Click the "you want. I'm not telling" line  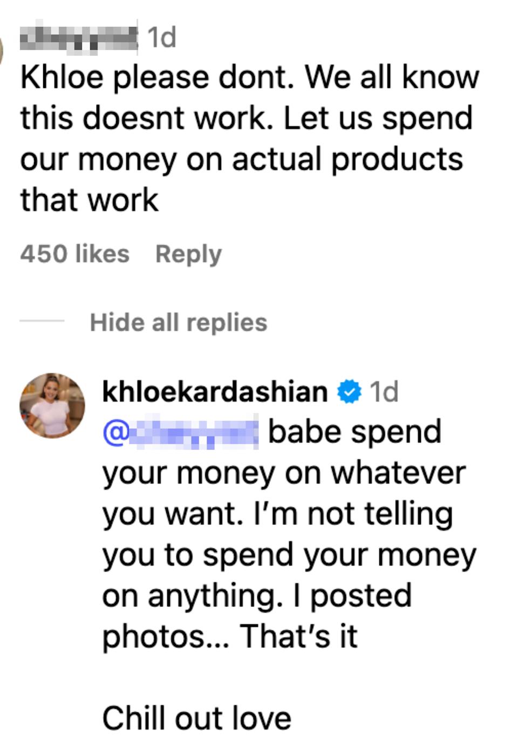point(277,514)
